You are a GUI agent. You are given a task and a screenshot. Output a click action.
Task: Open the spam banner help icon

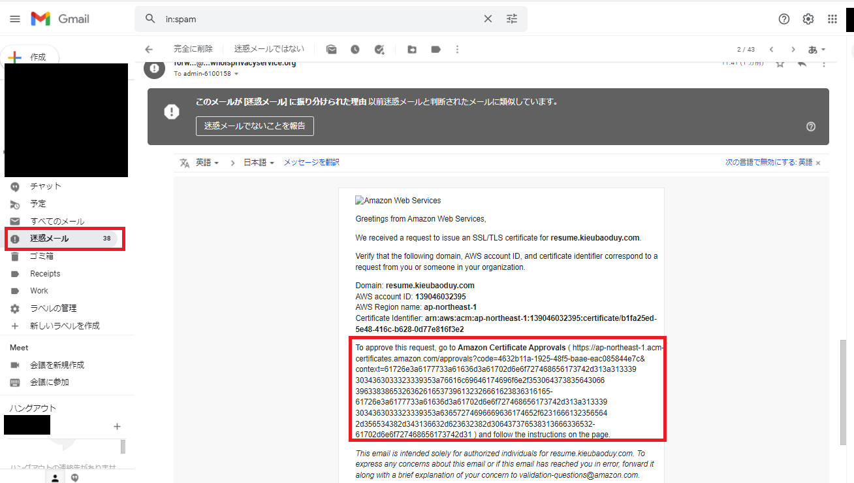[811, 127]
